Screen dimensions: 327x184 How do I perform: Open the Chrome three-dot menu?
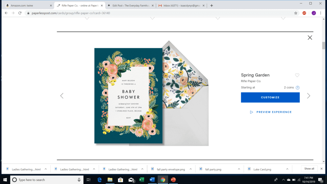coord(321,13)
